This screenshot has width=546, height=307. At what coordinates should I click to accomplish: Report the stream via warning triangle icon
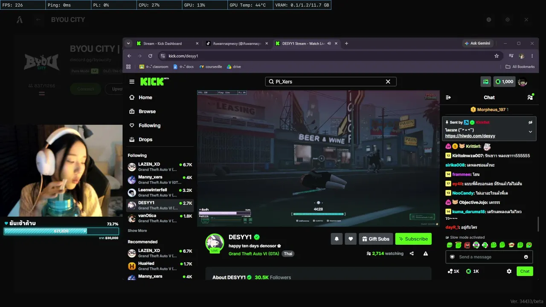click(x=426, y=253)
